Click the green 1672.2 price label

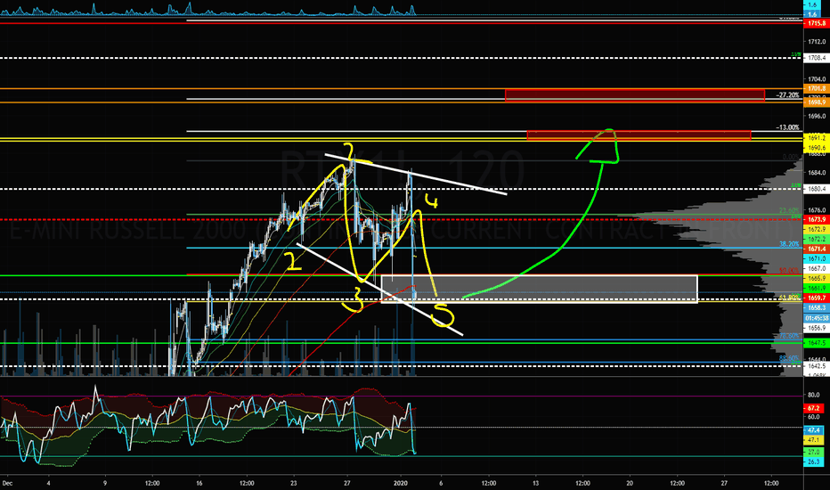click(817, 240)
